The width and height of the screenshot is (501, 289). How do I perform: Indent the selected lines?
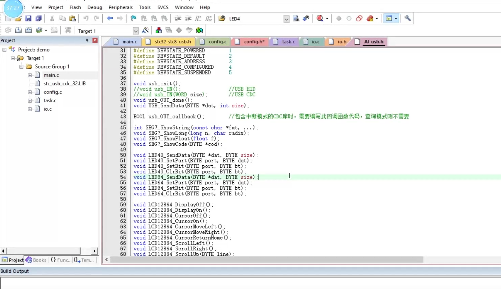(x=178, y=19)
